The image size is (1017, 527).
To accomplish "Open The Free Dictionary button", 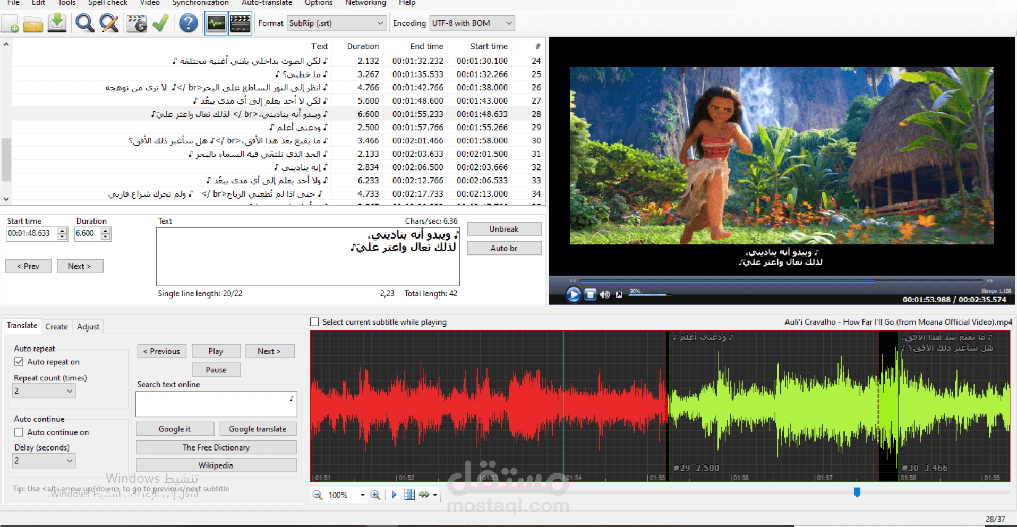I will click(216, 447).
